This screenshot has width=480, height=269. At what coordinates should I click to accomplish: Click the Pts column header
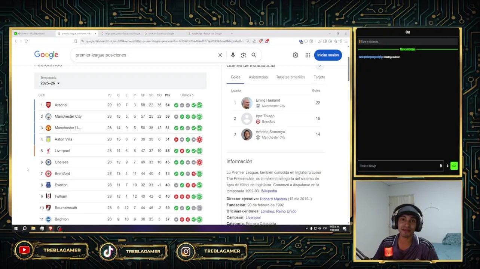[167, 95]
